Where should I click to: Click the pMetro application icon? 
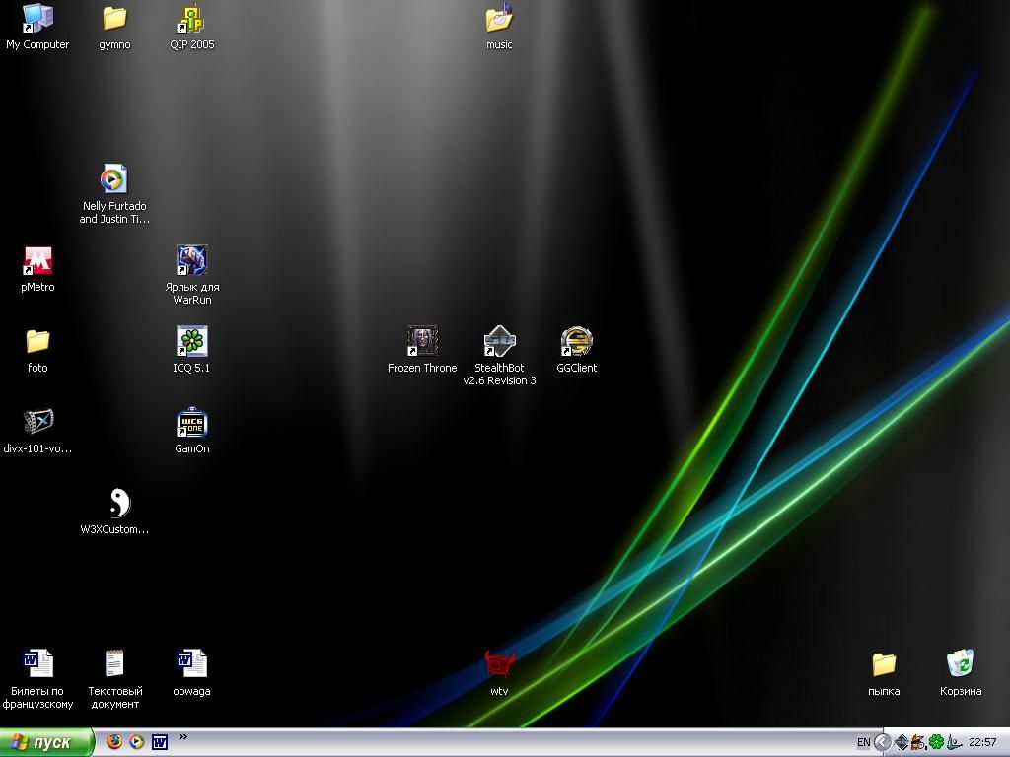pos(37,261)
